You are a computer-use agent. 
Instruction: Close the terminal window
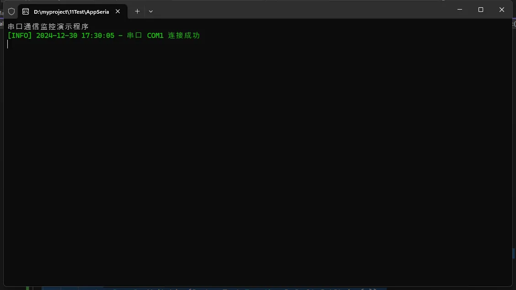501,10
